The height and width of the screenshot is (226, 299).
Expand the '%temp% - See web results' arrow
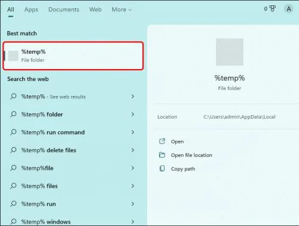point(133,97)
